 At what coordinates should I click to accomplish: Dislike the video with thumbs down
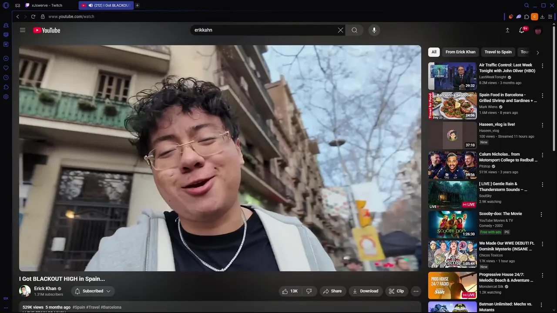(x=309, y=291)
